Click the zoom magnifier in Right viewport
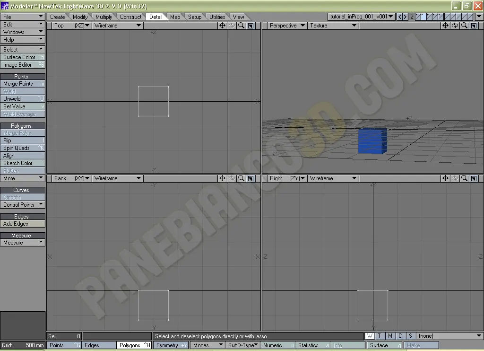The image size is (484, 351). 464,178
